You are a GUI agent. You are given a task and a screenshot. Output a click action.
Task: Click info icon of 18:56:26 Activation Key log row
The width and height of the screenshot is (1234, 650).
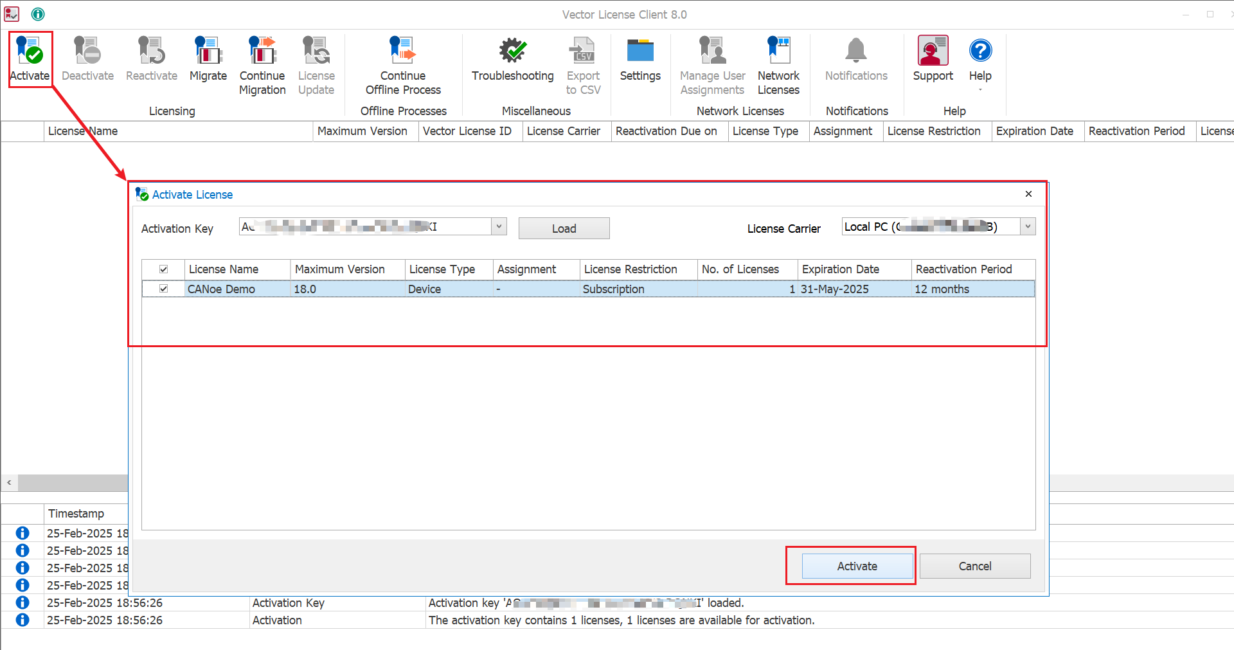coord(22,602)
